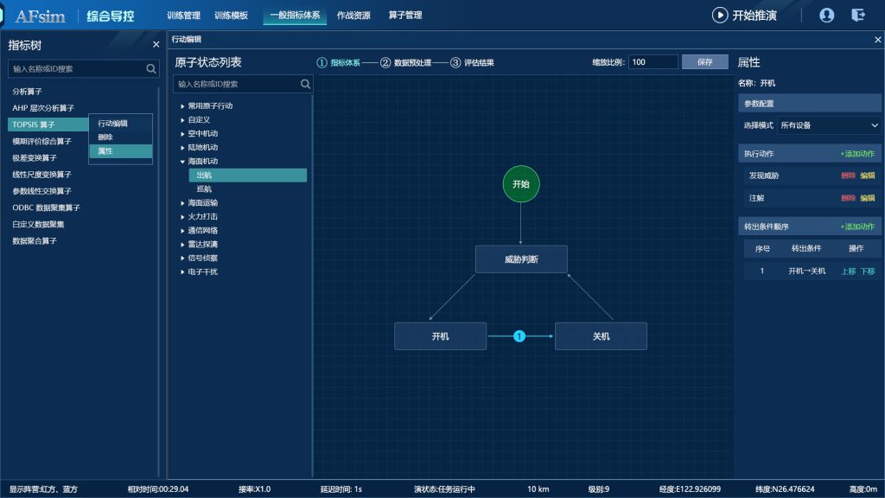This screenshot has width=885, height=498.
Task: Expand the 空中机动 tree node
Action: [182, 134]
